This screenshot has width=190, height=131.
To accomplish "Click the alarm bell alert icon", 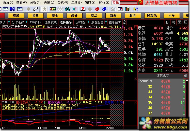I will click(x=75, y=9).
